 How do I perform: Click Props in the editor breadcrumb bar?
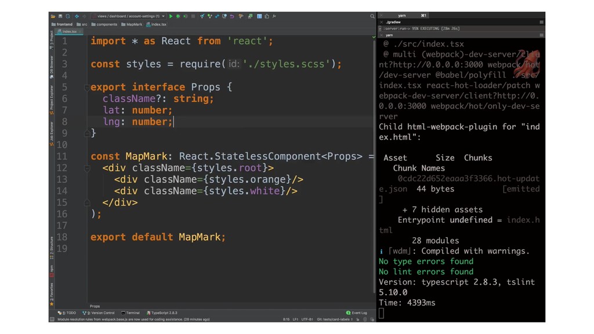coord(95,306)
